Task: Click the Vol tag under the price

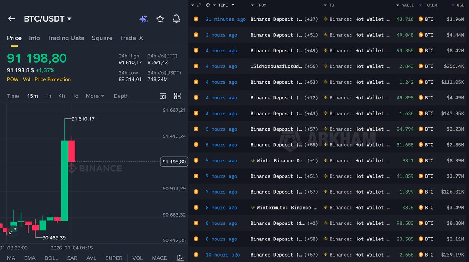Action: (27, 79)
